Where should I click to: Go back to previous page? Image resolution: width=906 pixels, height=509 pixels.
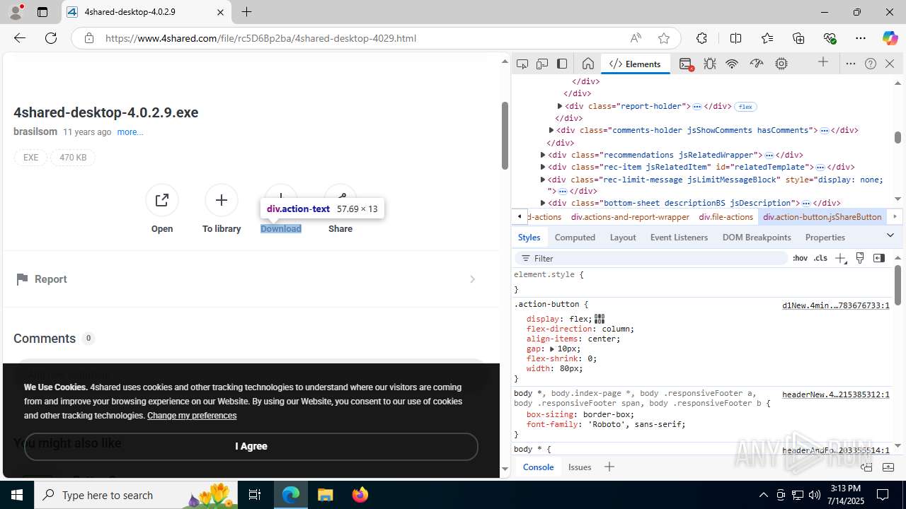tap(20, 38)
